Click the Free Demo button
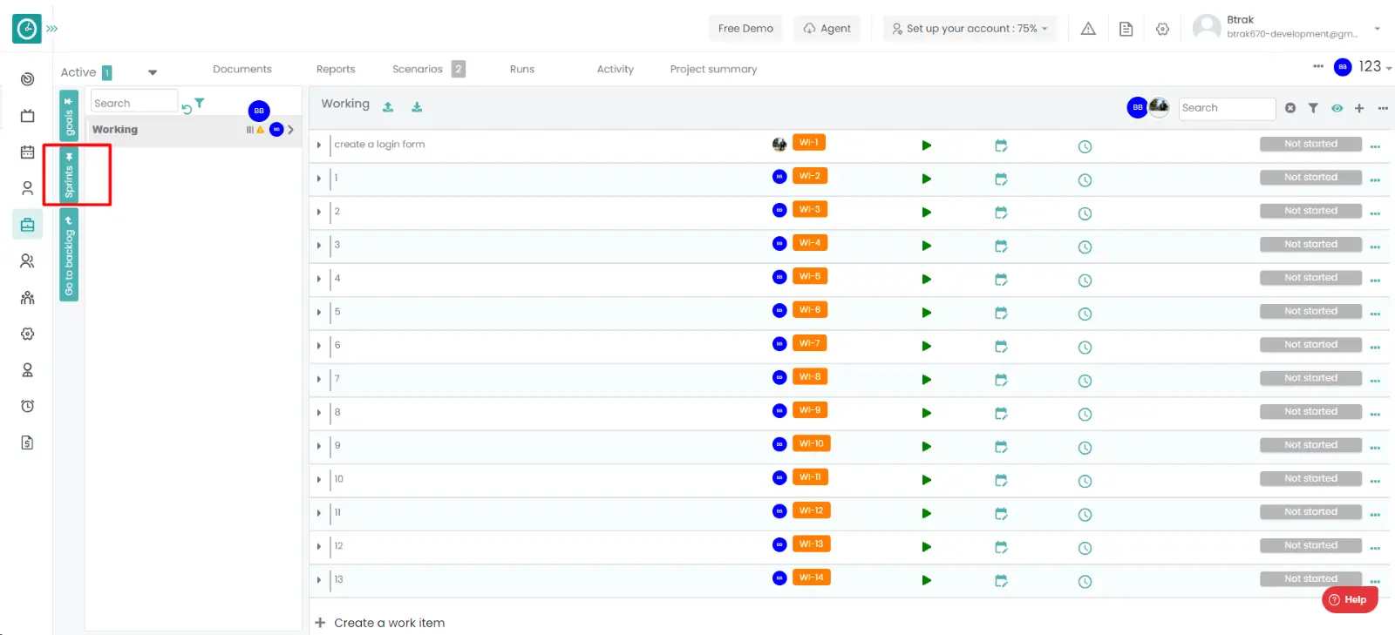The height and width of the screenshot is (635, 1395). (x=745, y=29)
